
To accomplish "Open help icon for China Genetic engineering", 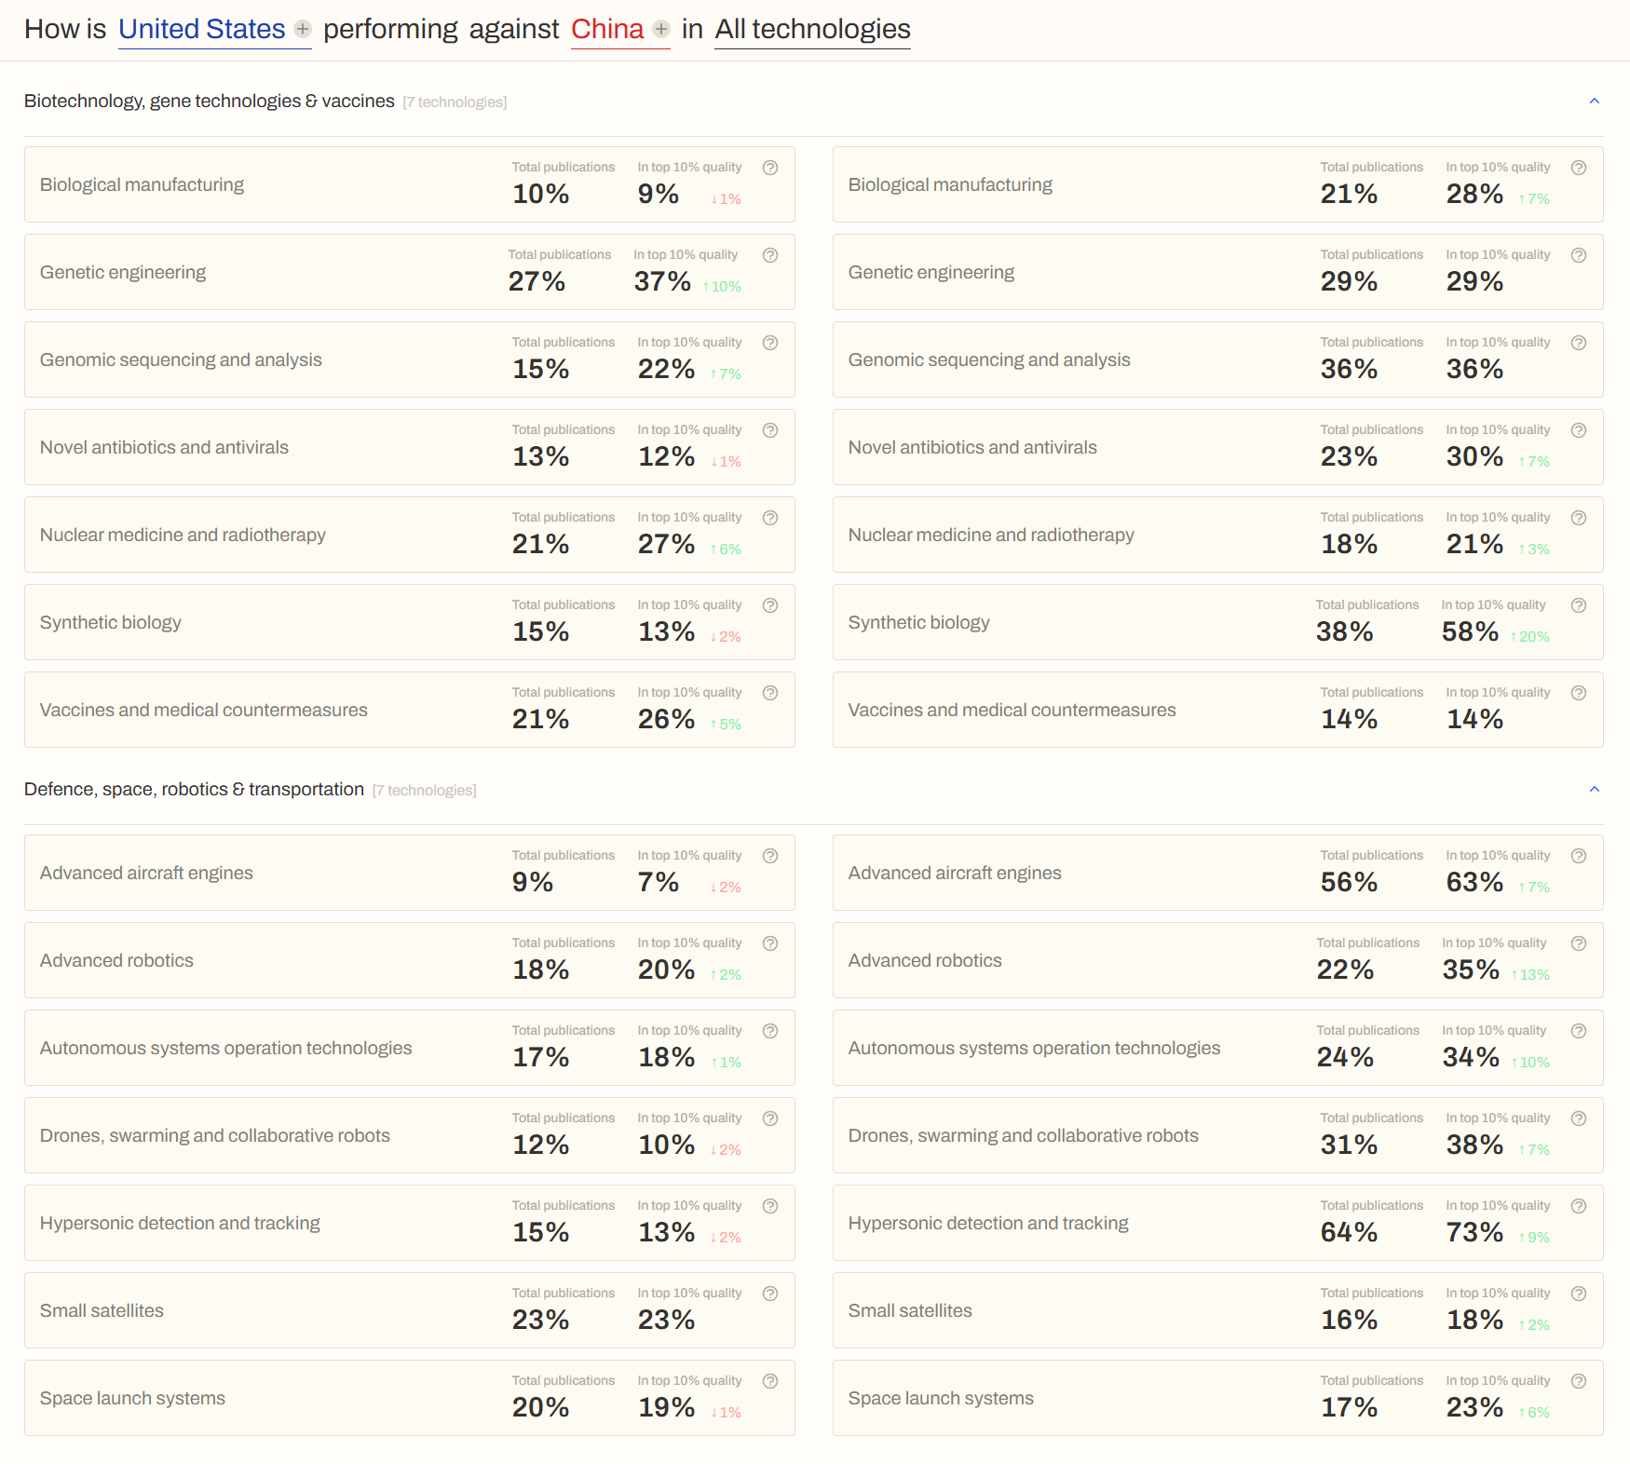I will pyautogui.click(x=1579, y=255).
